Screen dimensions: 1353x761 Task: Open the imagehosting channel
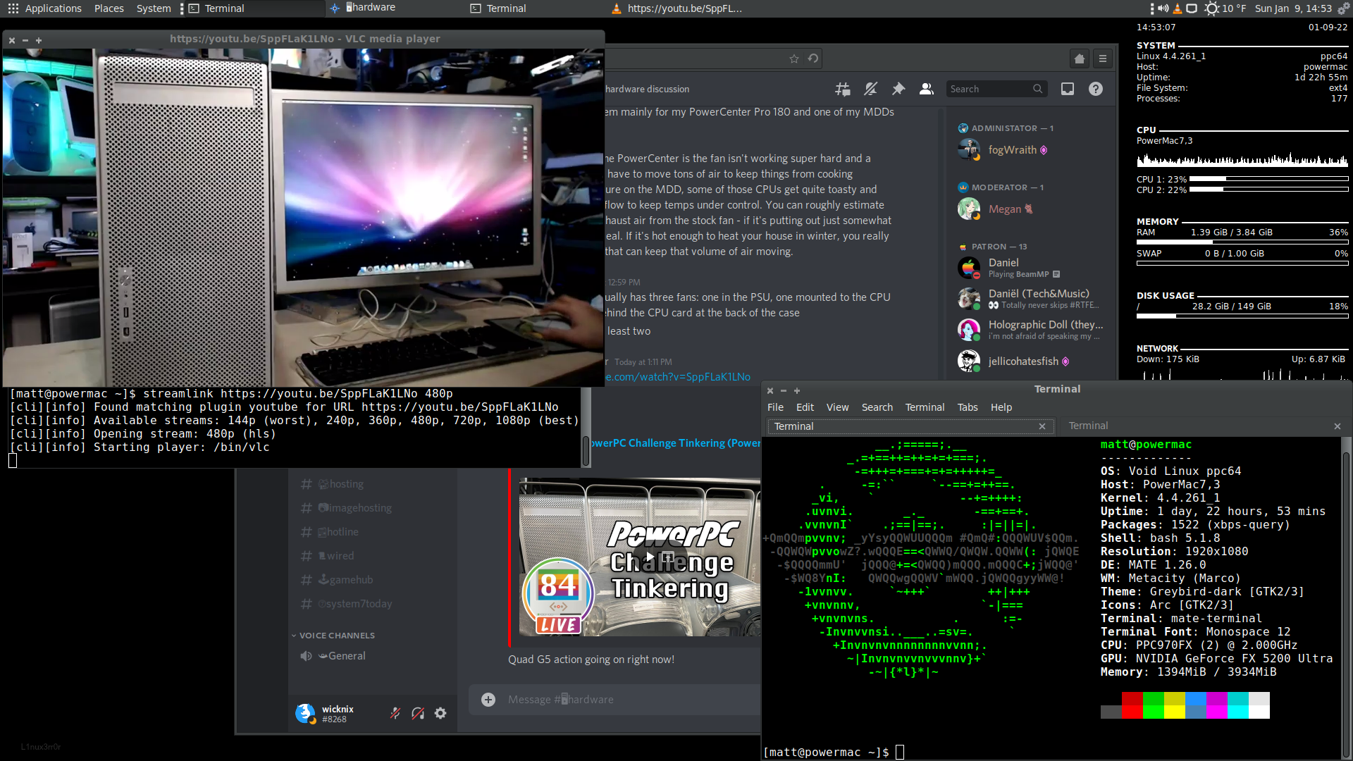(x=356, y=508)
